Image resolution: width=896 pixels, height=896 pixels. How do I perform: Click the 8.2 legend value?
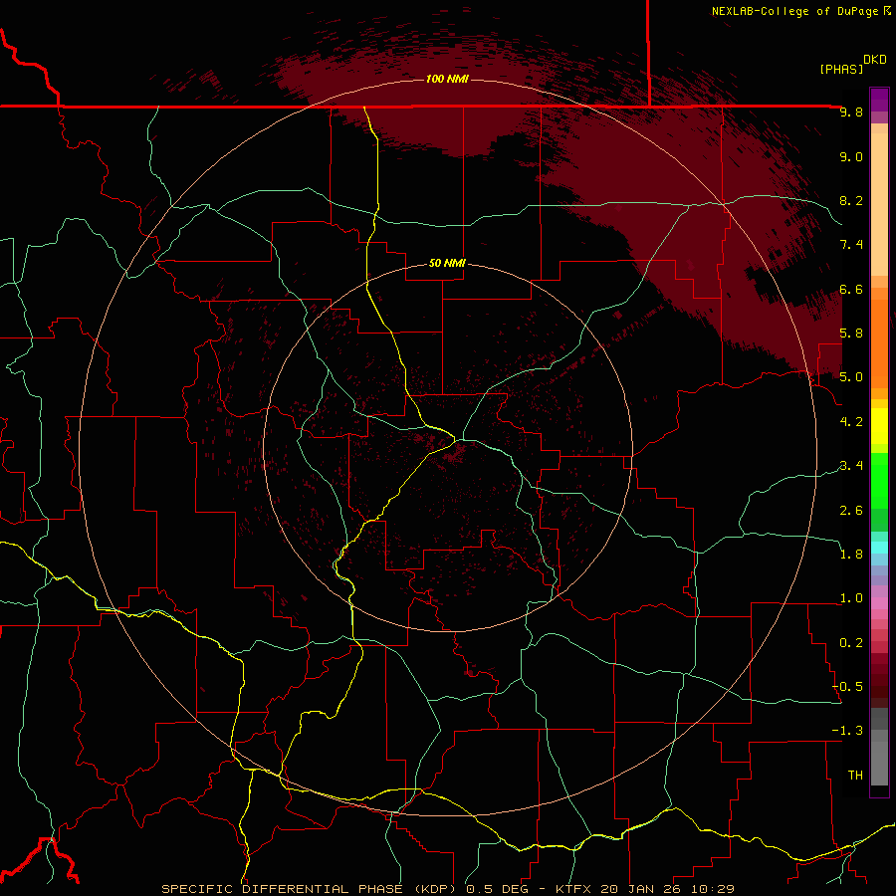(x=851, y=200)
